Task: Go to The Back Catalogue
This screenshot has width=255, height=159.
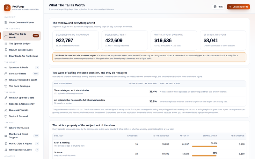Action: 22,86
